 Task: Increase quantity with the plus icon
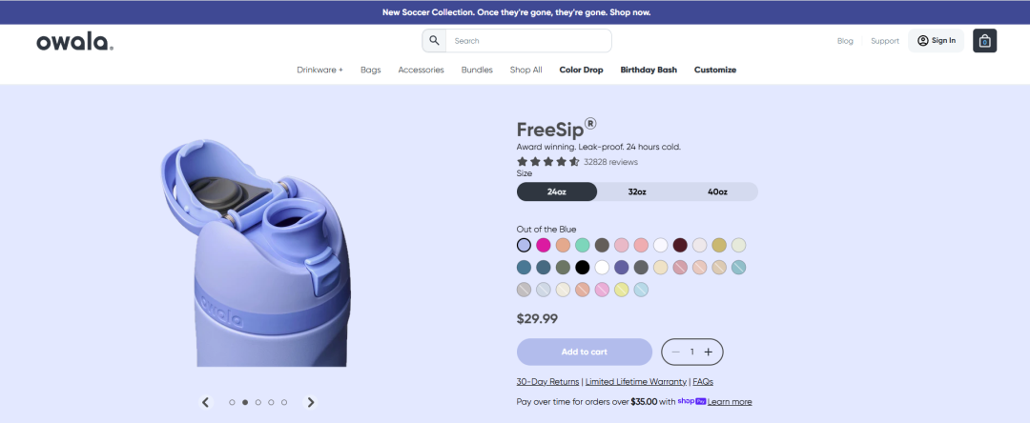tap(708, 352)
